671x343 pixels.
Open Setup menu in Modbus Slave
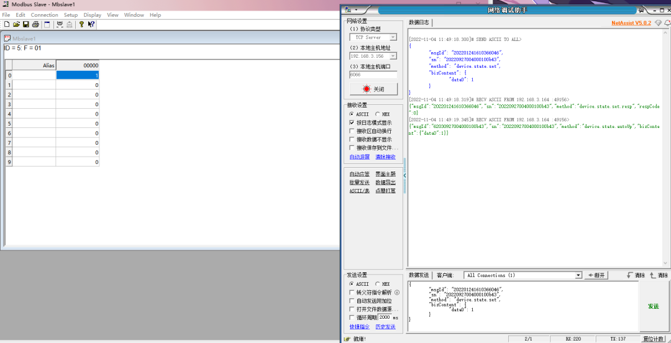[x=71, y=15]
